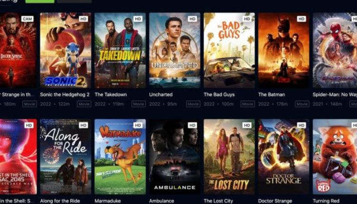Open The Bad Guys title link

(x=219, y=94)
